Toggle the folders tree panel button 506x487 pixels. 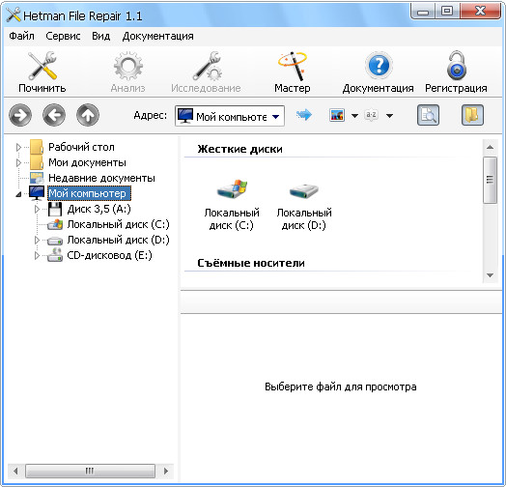[472, 115]
